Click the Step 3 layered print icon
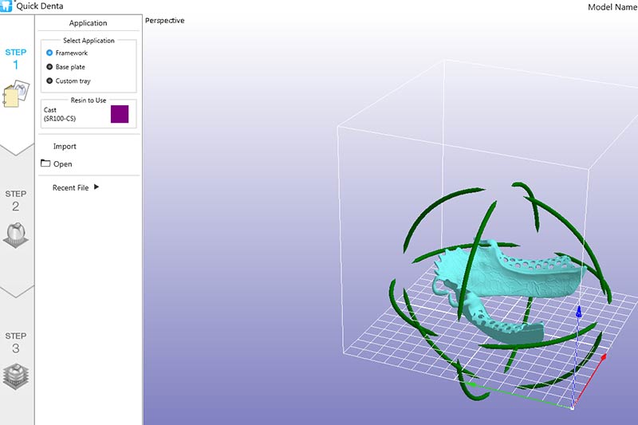638x425 pixels. pos(16,375)
